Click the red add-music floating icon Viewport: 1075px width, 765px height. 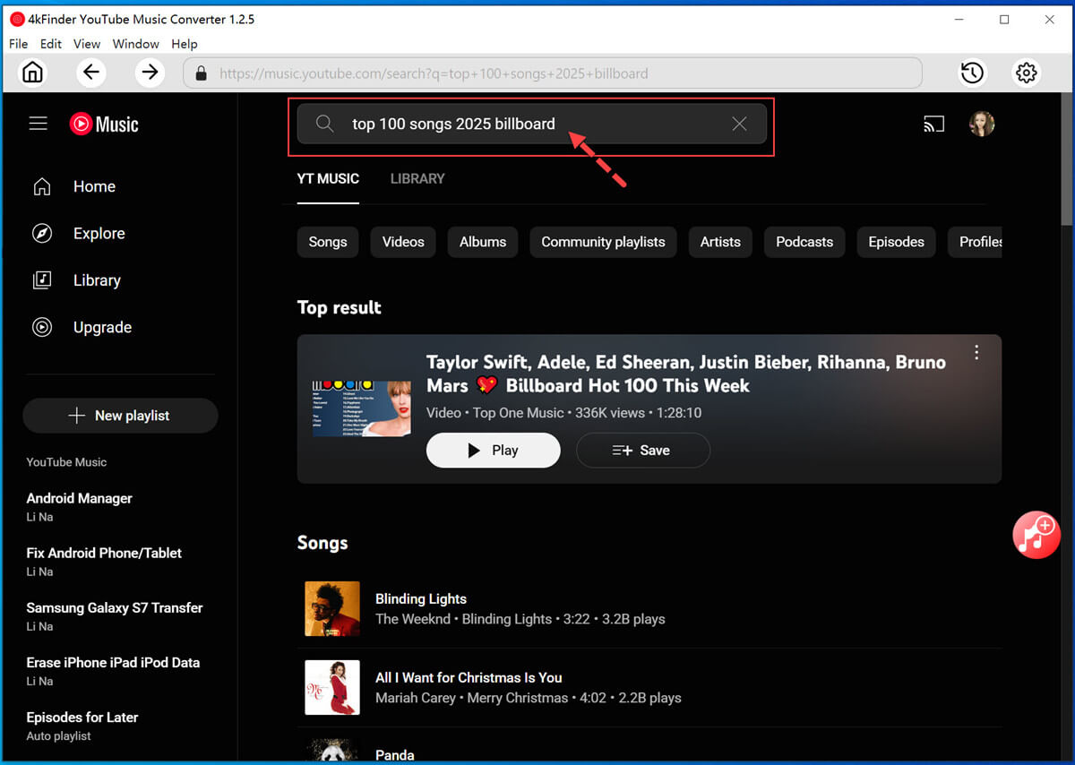1036,535
